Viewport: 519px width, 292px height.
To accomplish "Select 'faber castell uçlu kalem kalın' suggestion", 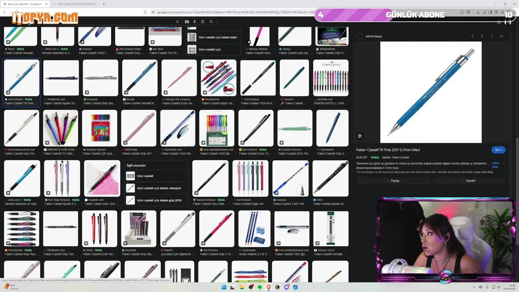I will click(x=213, y=37).
